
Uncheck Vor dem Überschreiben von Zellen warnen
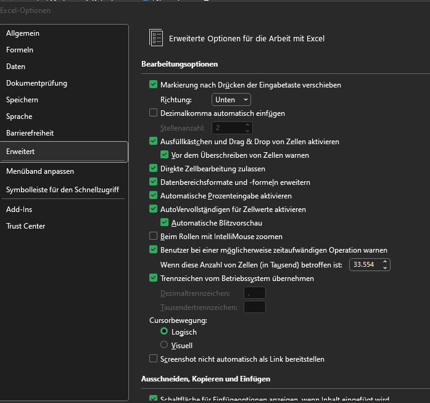(x=164, y=155)
